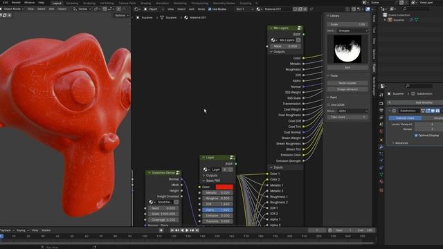Click the properties editor search magnifier icon
Screen dimensions: 443x249
click(408, 86)
